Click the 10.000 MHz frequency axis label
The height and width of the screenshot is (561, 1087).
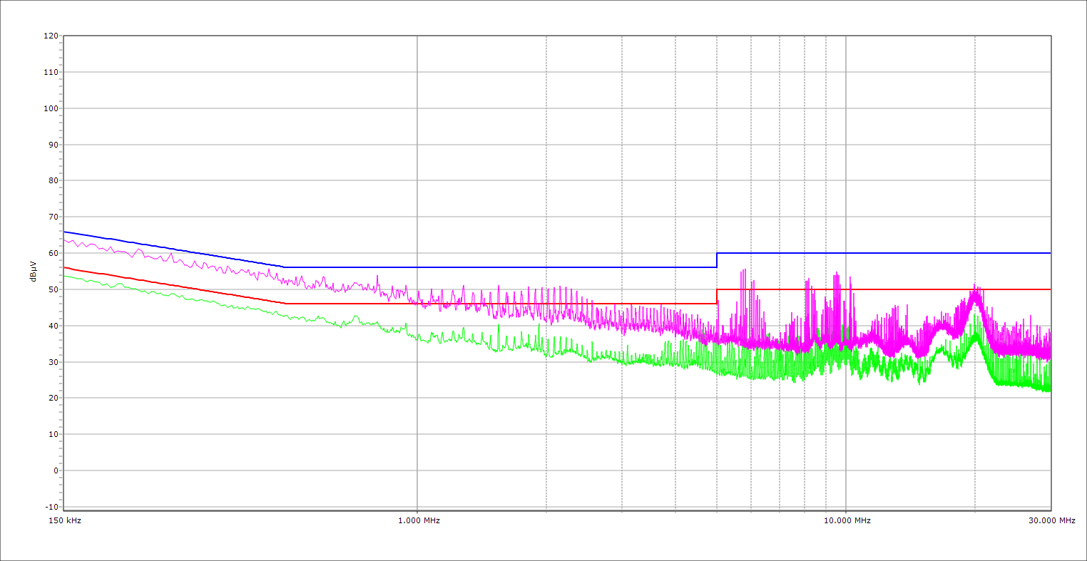pos(847,520)
